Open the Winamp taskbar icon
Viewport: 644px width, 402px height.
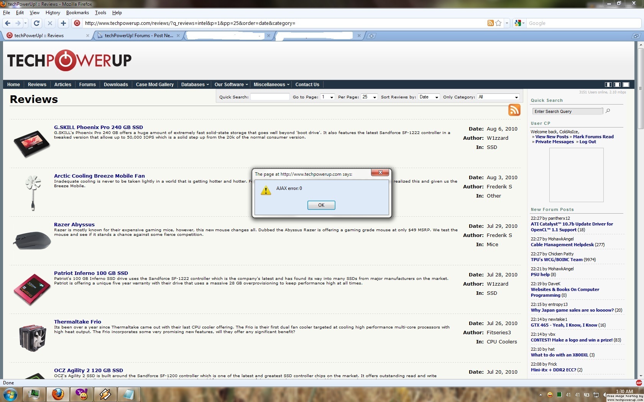pyautogui.click(x=105, y=394)
